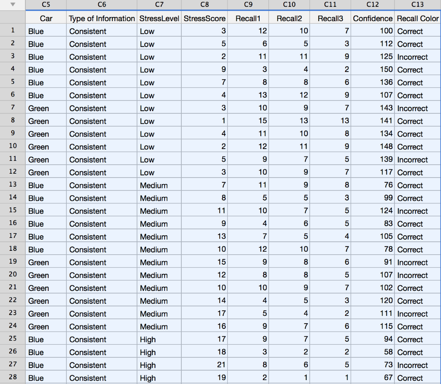Image resolution: width=441 pixels, height=384 pixels.
Task: Click the Type of Information header cell
Action: 102,18
